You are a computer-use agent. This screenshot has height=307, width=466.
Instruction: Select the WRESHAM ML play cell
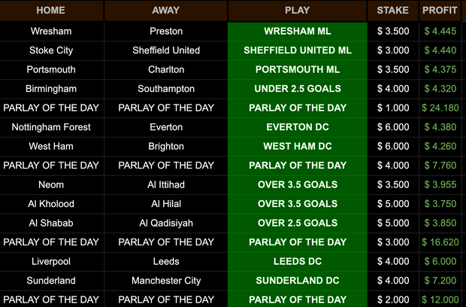click(297, 32)
